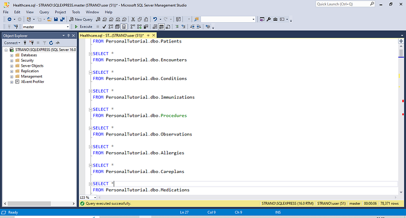Viewport: 406px width, 218px height.
Task: Open the Query menu
Action: tap(44, 12)
